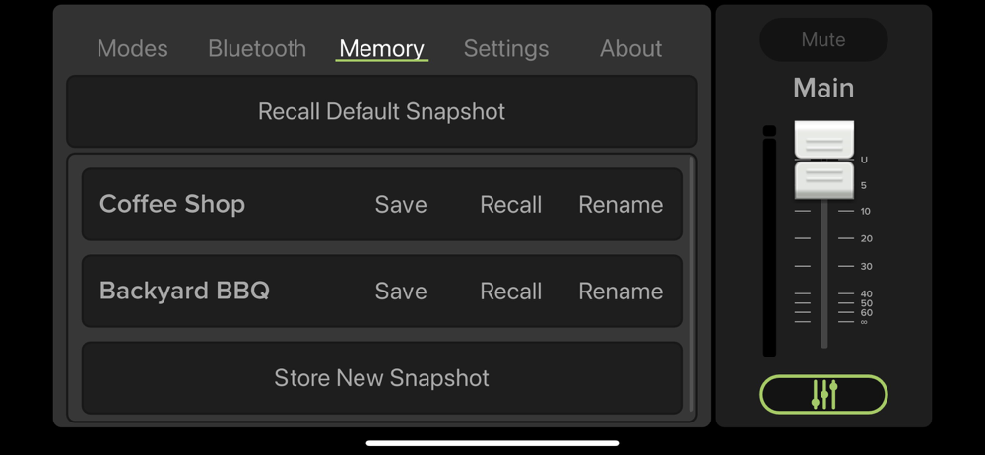
Task: Open the Bluetooth tab
Action: (x=257, y=48)
